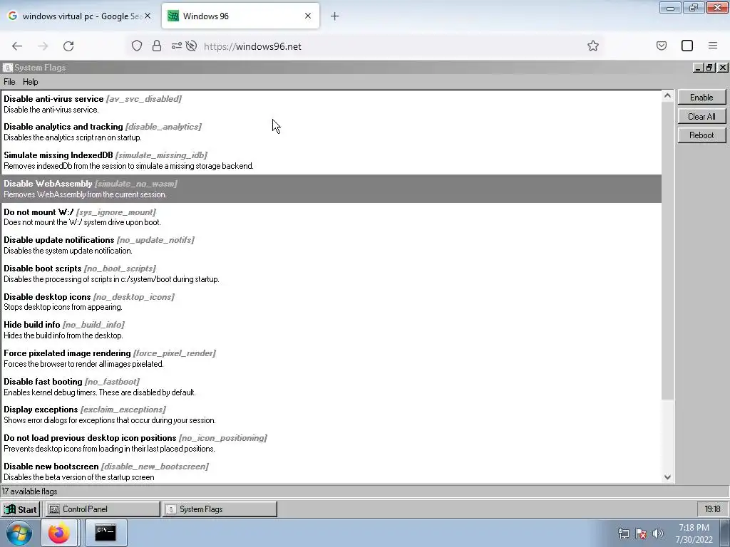Close the System Flags window
The width and height of the screenshot is (730, 547).
point(723,68)
